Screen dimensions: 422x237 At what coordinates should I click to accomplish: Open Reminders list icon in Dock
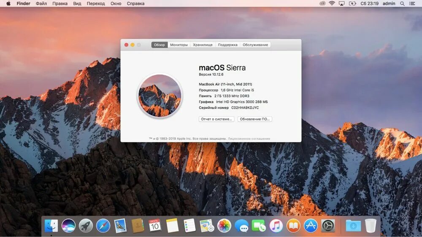pos(189,226)
